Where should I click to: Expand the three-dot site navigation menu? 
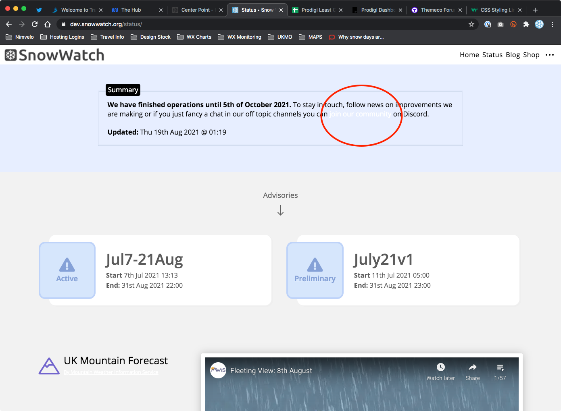[550, 55]
